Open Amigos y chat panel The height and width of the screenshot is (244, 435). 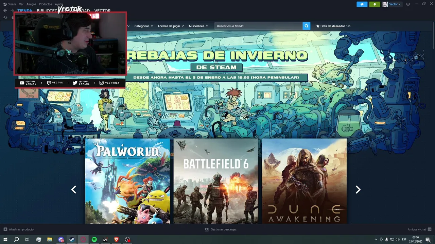coord(420,229)
